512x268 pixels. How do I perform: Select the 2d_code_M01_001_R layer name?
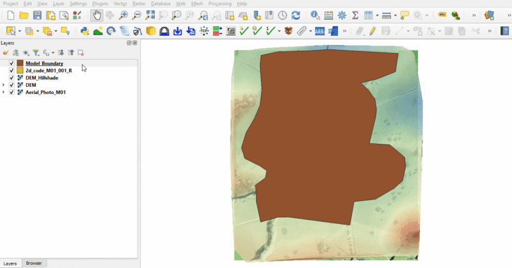point(49,70)
